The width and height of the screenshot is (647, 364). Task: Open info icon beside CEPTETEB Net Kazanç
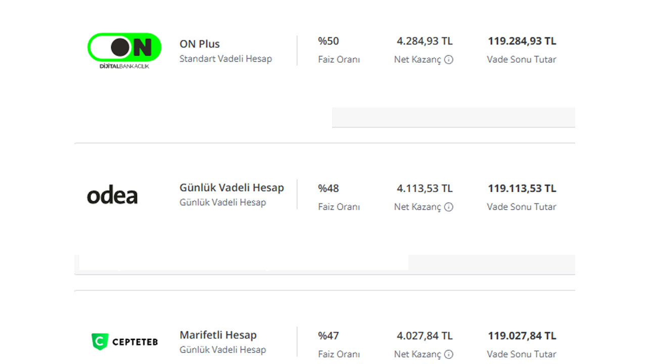tap(448, 354)
